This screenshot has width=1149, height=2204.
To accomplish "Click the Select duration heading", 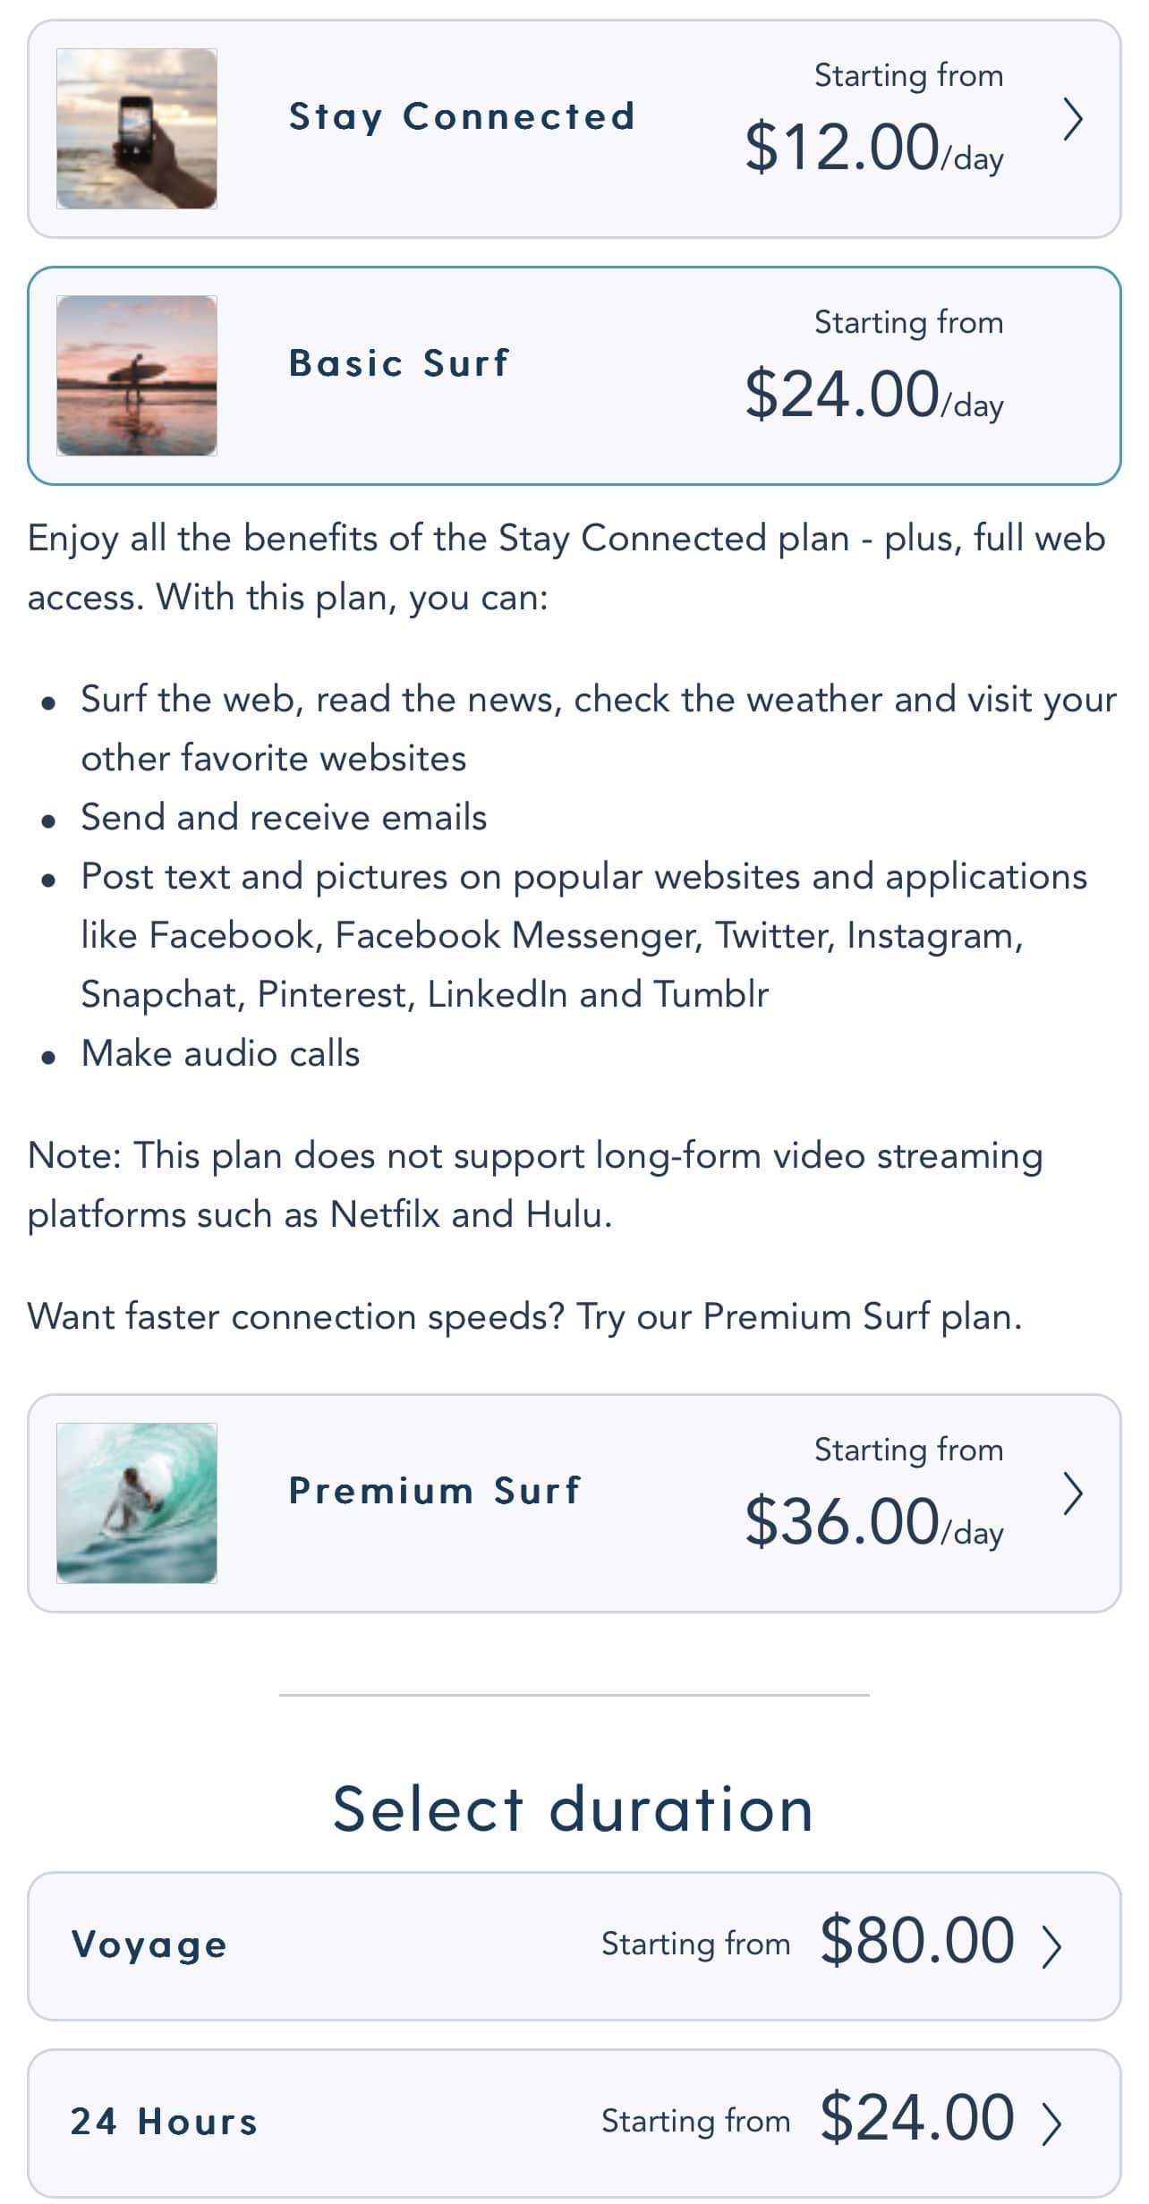I will point(574,1808).
